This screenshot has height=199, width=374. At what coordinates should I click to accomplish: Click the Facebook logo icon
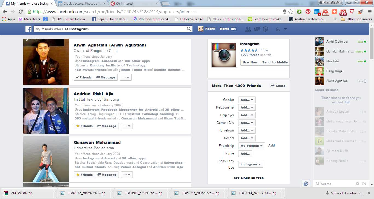pos(28,29)
